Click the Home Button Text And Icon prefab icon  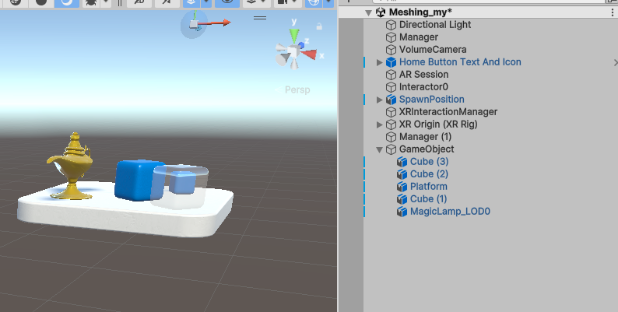pos(391,62)
